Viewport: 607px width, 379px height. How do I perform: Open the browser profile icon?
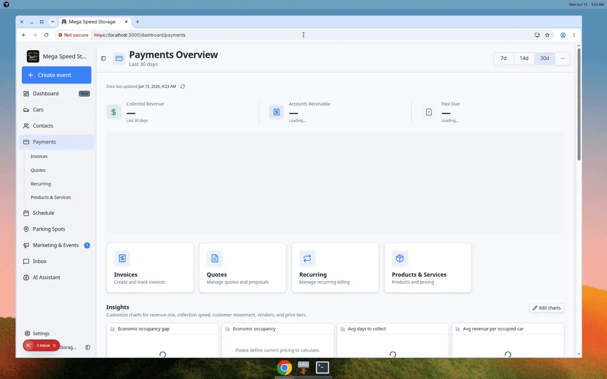tap(563, 35)
